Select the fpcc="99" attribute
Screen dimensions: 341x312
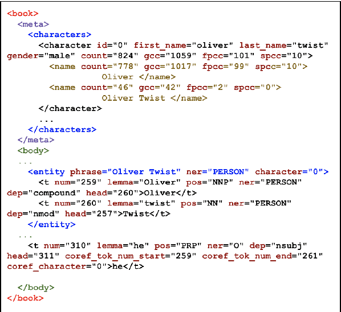(x=225, y=67)
